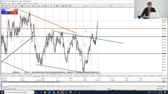Viewport: 168px width, 94px height.
Task: Open Microsoft Edge from taskbar
Action: (41, 92)
